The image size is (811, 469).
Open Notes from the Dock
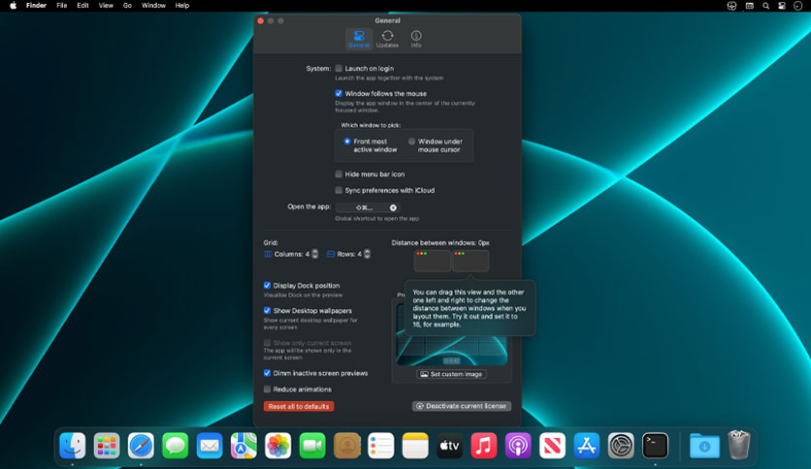(x=415, y=445)
